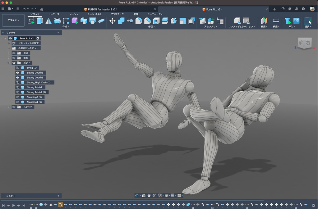This screenshot has height=209, width=318.
Task: Click the Joint assembly icon
Action: tap(203, 21)
